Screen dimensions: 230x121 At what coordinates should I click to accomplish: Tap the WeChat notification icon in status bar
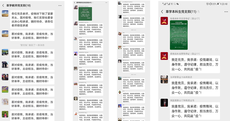tap(177, 4)
